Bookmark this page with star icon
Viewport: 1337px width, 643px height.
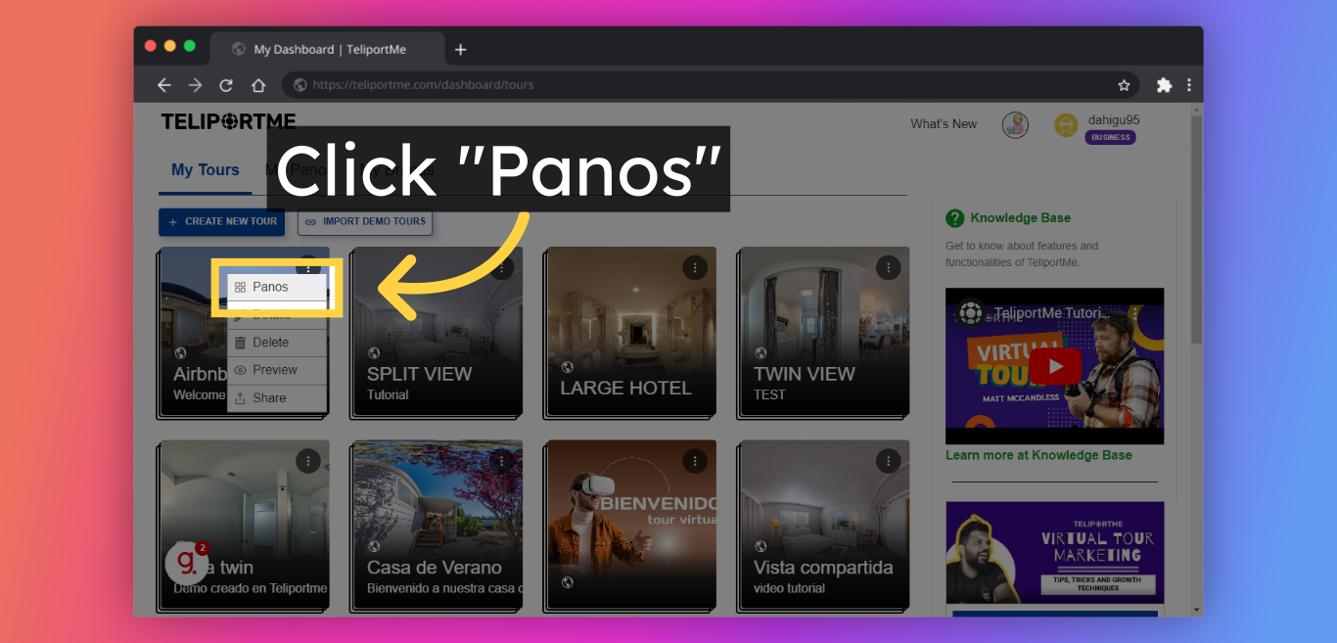[x=1124, y=85]
